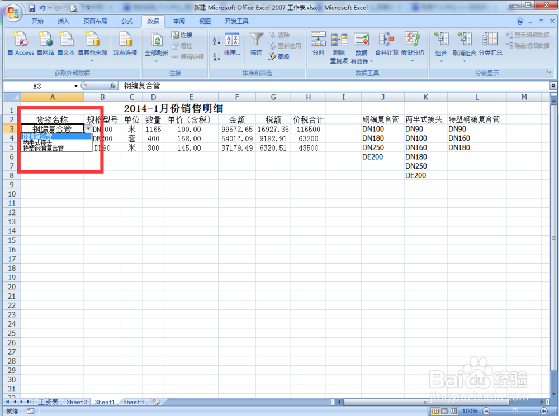The height and width of the screenshot is (416, 559).
Task: Save the workbook with quick access icon
Action: coord(31,7)
